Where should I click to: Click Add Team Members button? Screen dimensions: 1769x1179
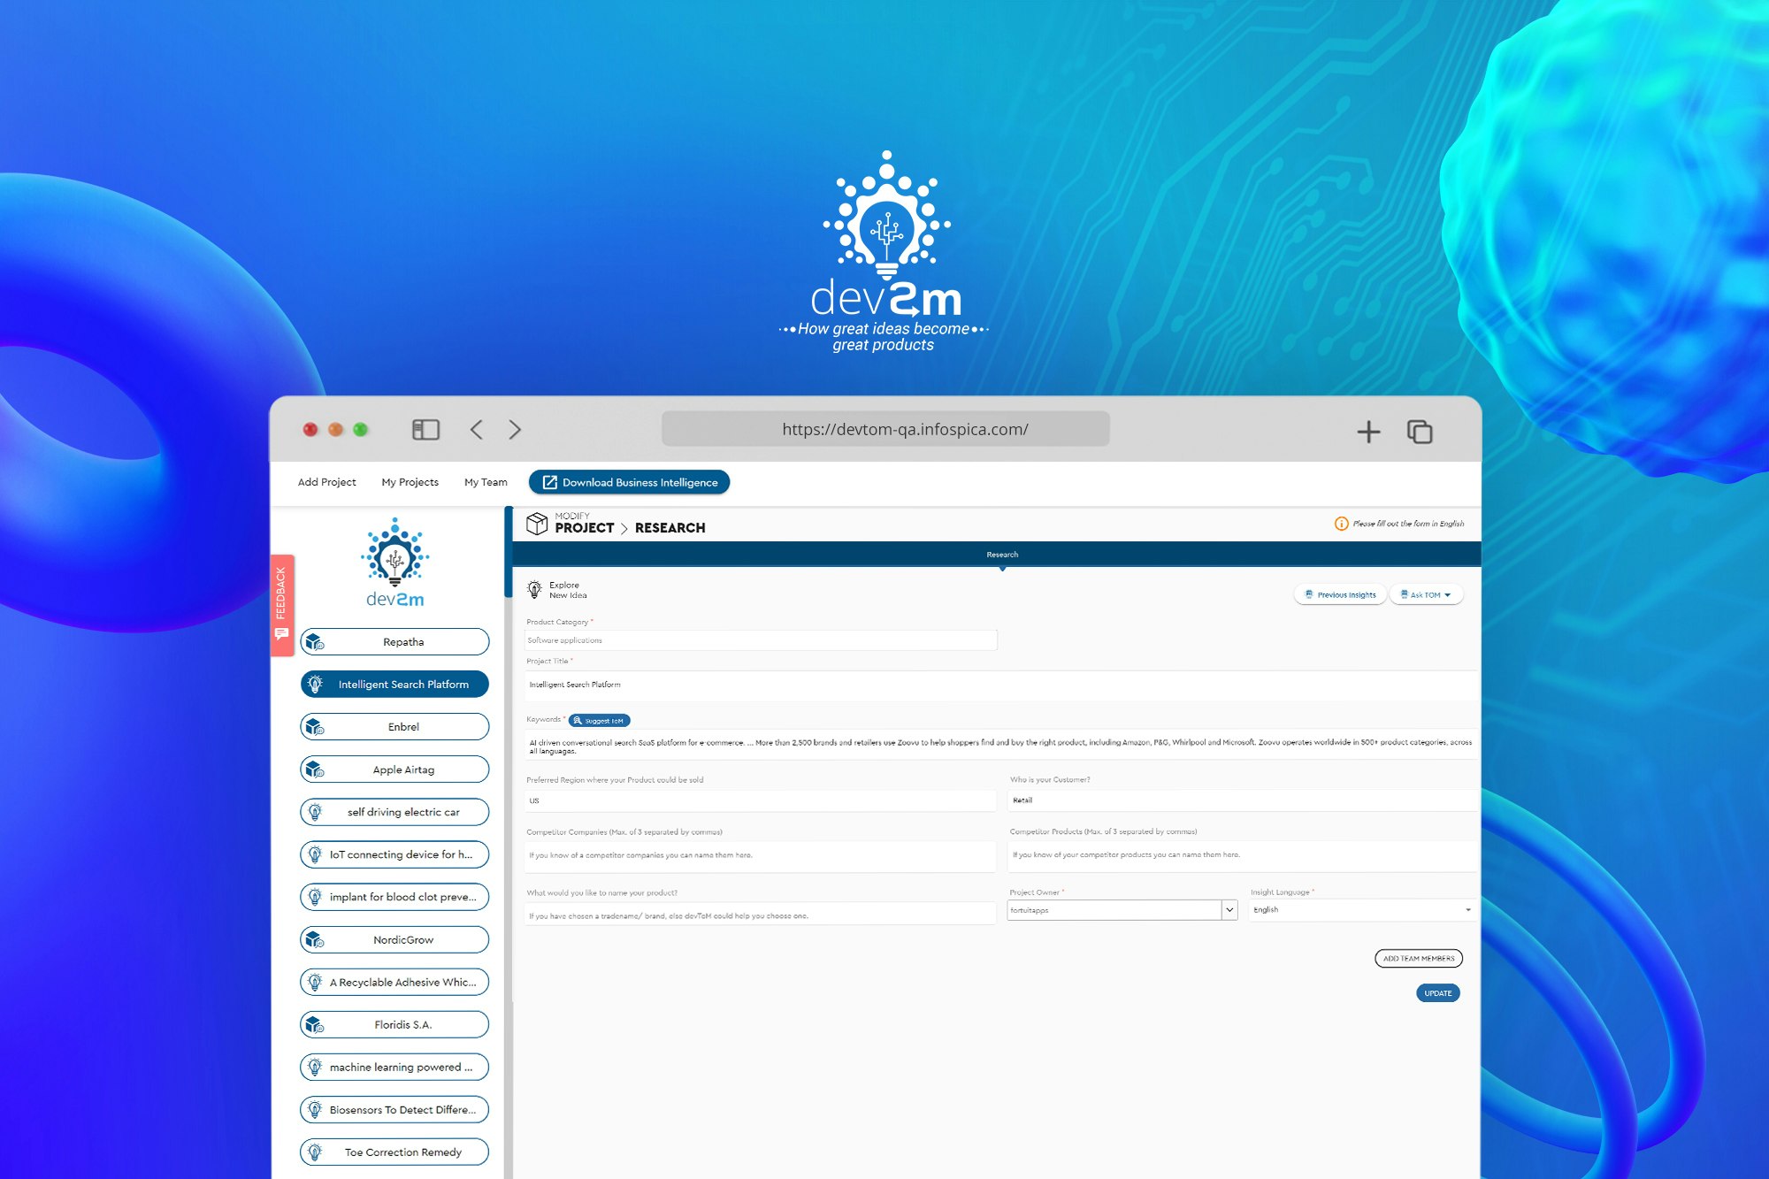1419,958
